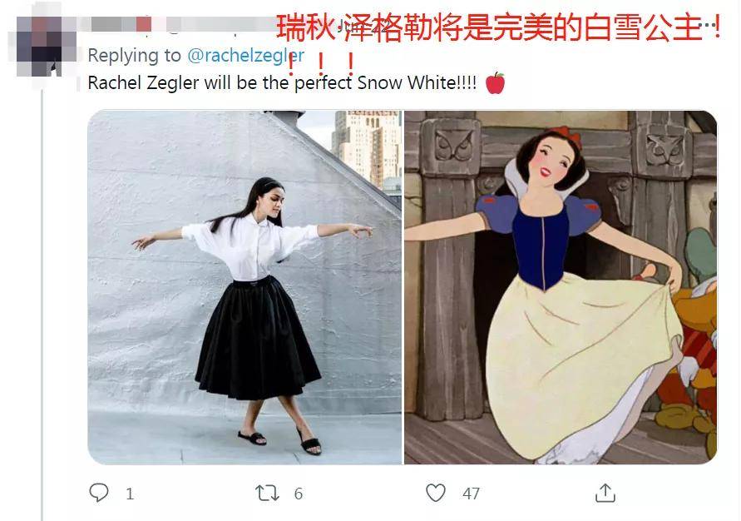Open the share upload icon
Screen dimensions: 741x521
click(605, 493)
